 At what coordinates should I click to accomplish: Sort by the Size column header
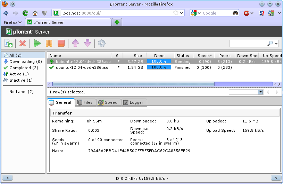[135, 56]
